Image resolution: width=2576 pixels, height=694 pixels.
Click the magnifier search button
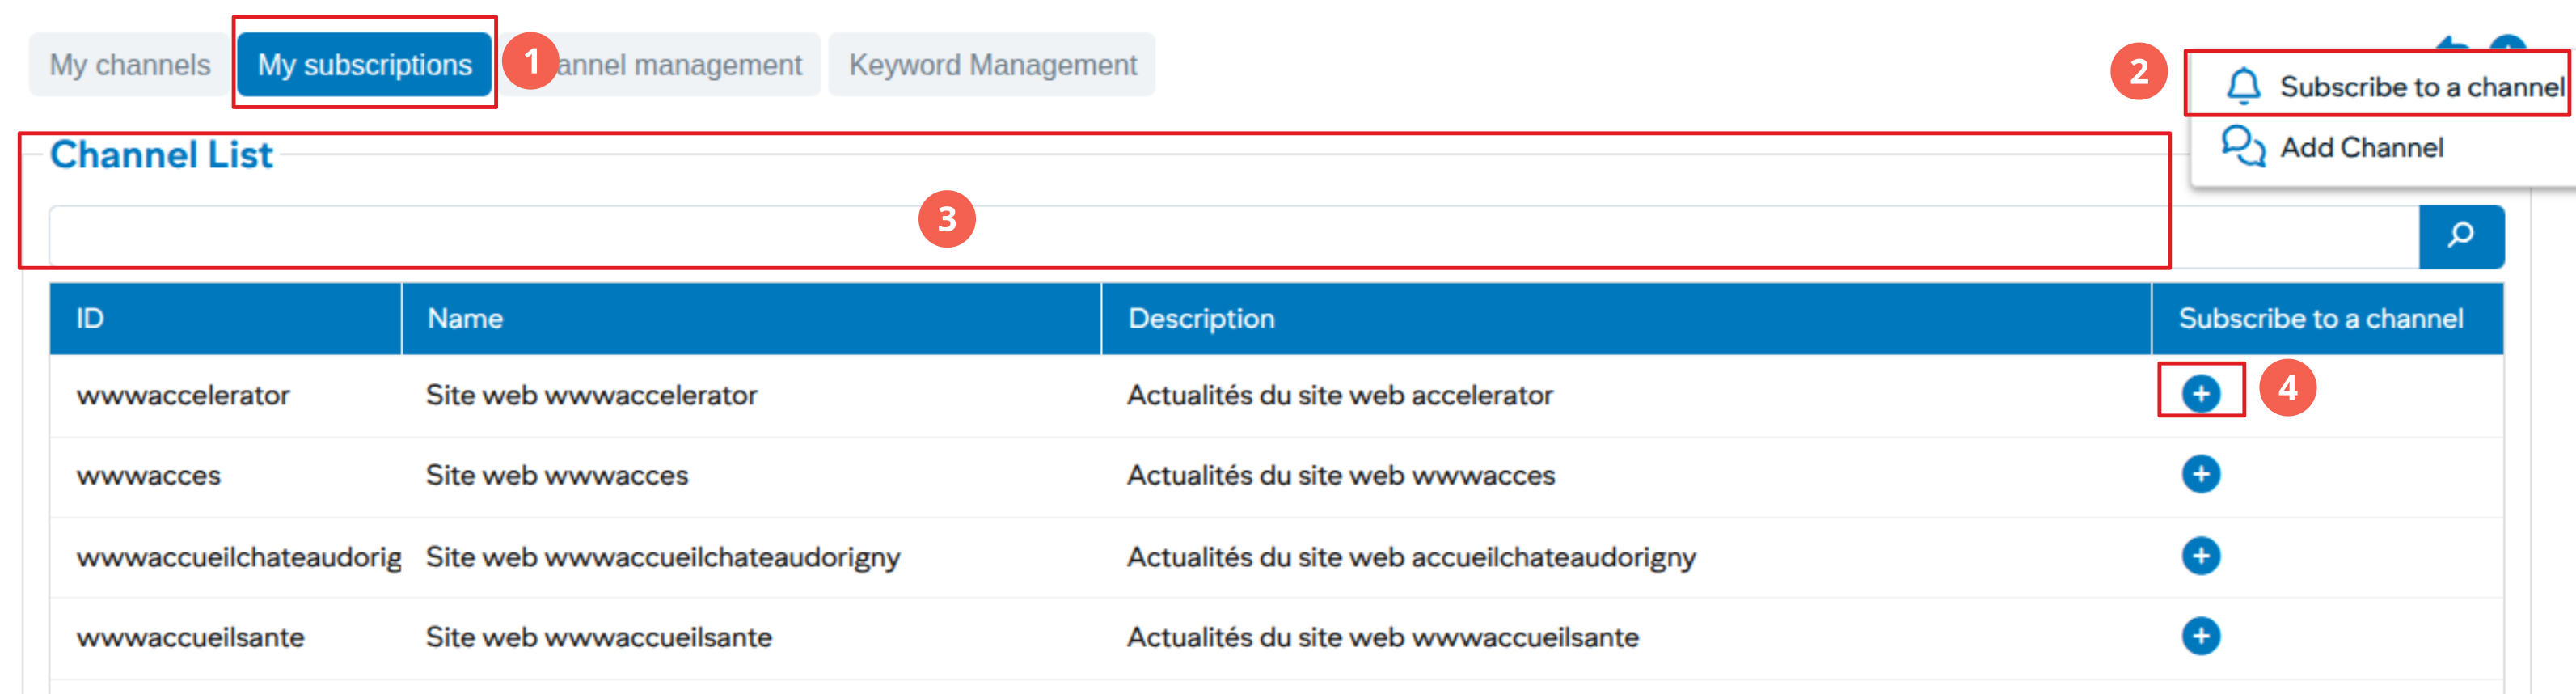2460,236
